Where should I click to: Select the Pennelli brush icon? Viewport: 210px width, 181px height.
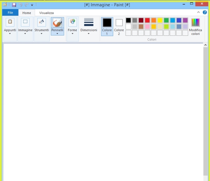coord(57,22)
